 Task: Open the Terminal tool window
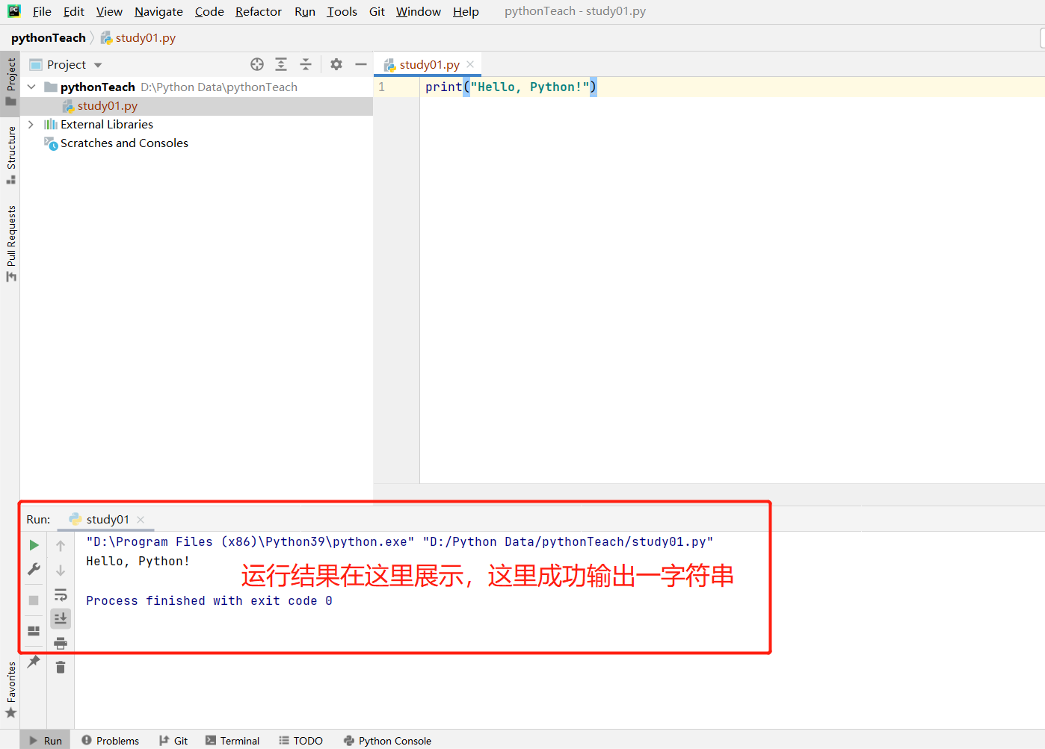(x=232, y=740)
